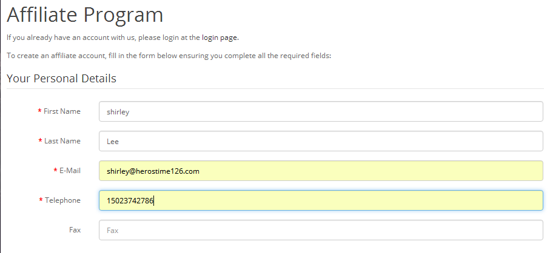550x253 pixels.
Task: Click the Fax label text
Action: coord(75,230)
